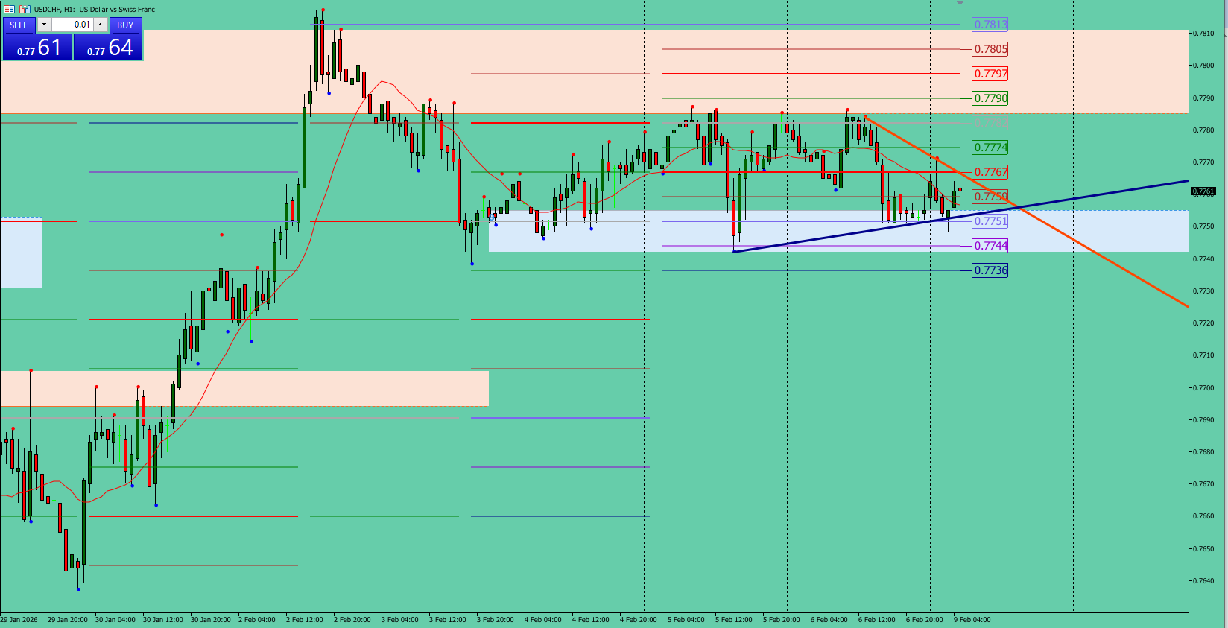Click the 0.7700 value on price scale
This screenshot has height=628, width=1228.
[1203, 388]
